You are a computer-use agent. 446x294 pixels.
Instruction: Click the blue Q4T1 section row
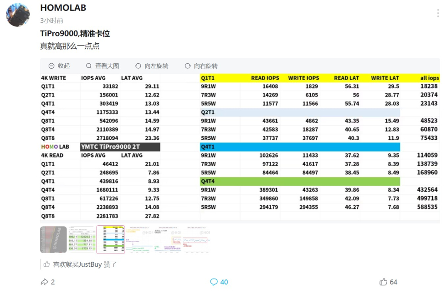tap(300, 147)
